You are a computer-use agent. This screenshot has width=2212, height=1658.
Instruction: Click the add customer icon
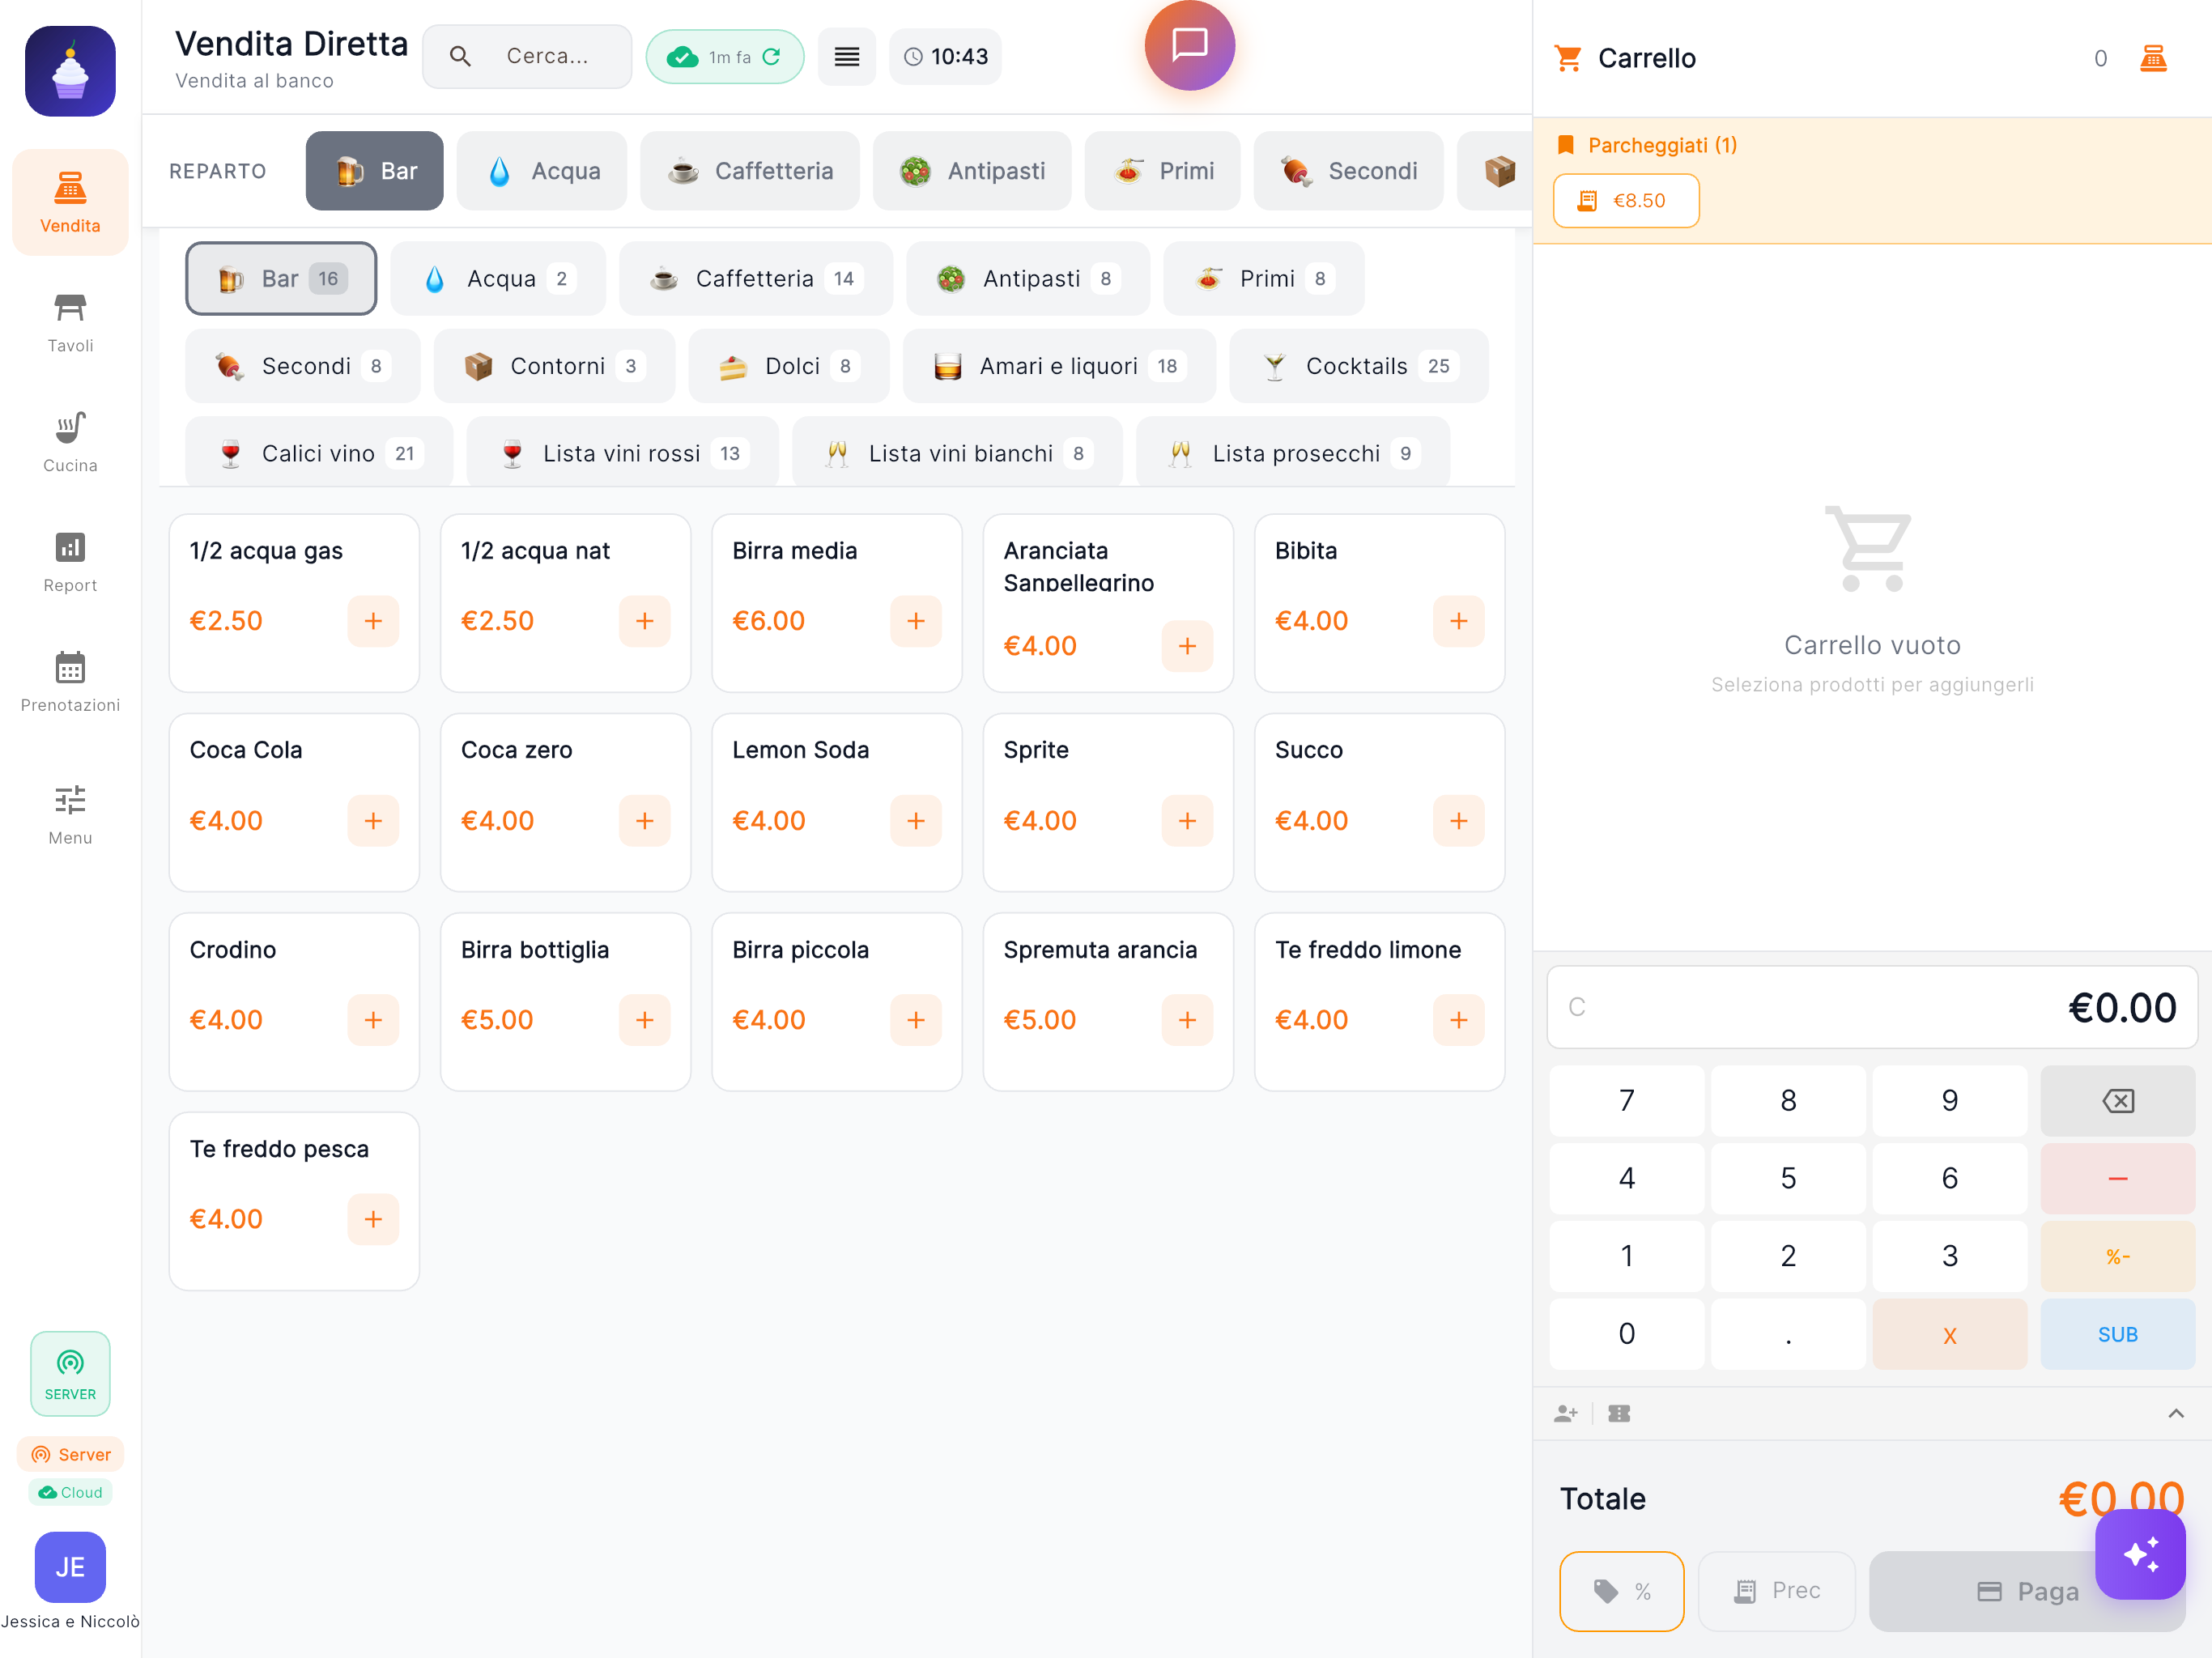point(1566,1413)
